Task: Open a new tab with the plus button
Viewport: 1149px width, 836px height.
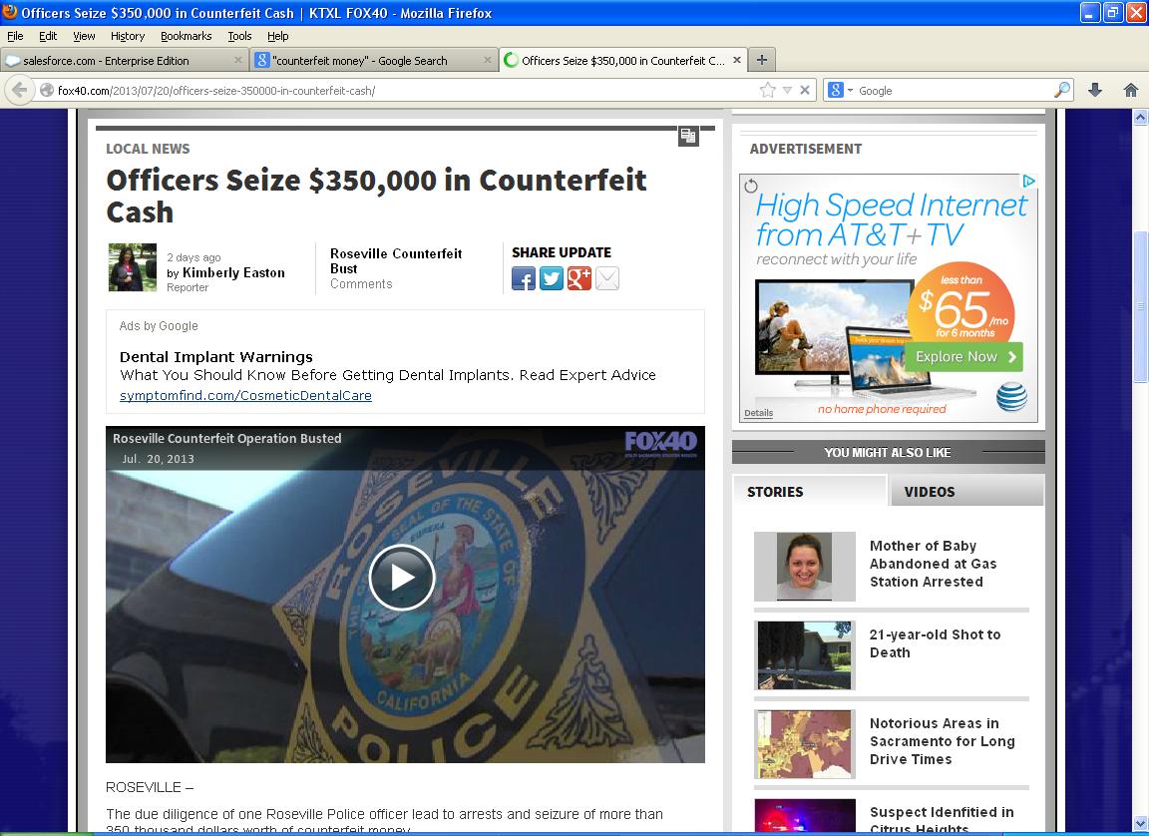Action: coord(762,60)
